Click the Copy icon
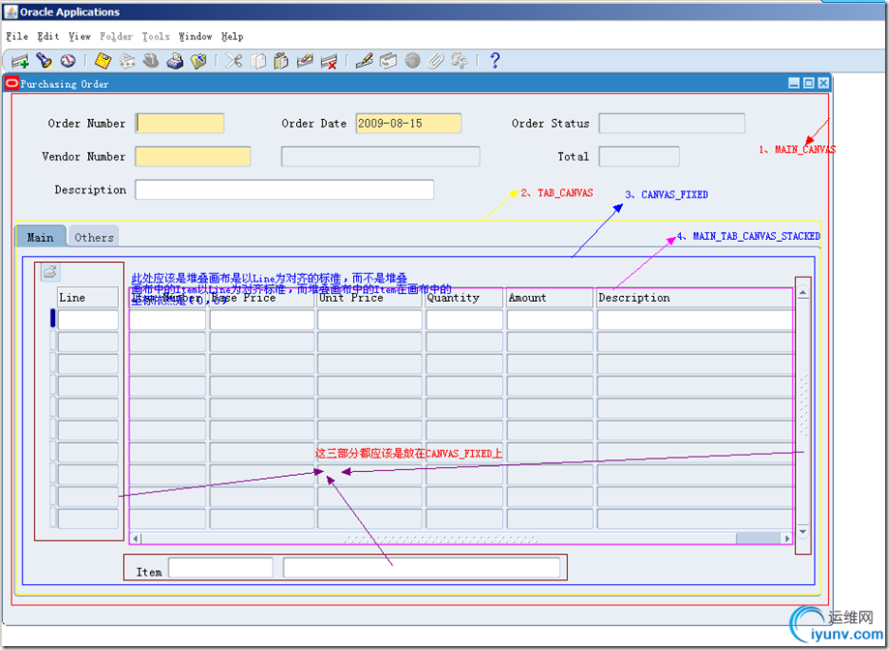The image size is (889, 650). (258, 61)
